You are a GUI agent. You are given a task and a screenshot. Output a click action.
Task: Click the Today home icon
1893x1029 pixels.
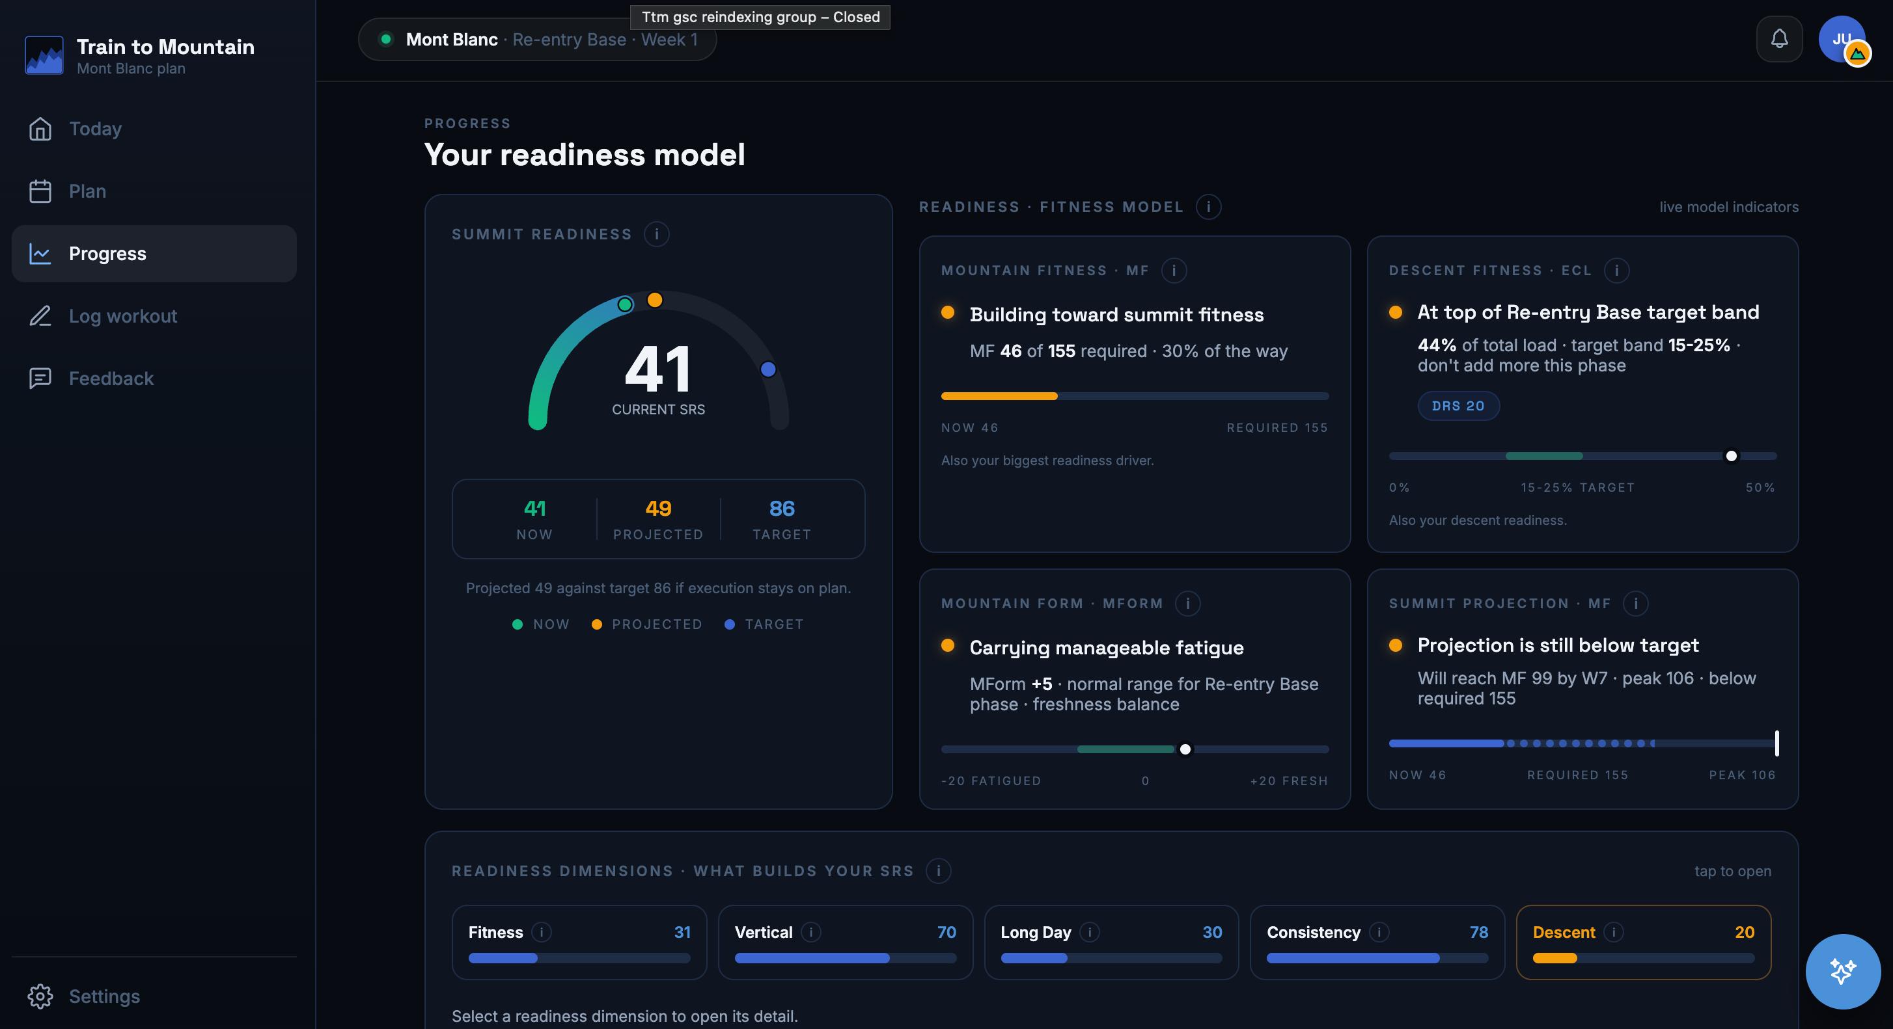coord(40,129)
